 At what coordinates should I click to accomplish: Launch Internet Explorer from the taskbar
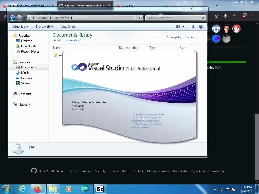coord(23,189)
